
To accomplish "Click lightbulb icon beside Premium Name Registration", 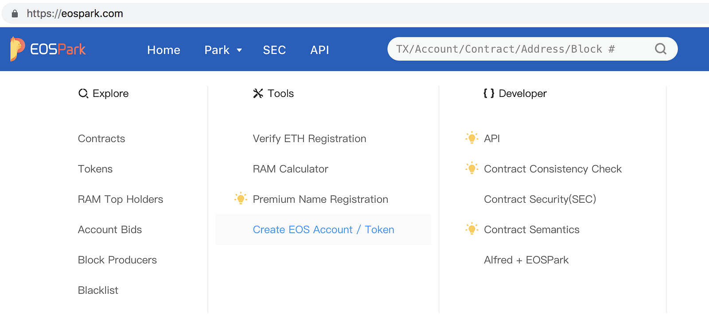I will tap(241, 198).
